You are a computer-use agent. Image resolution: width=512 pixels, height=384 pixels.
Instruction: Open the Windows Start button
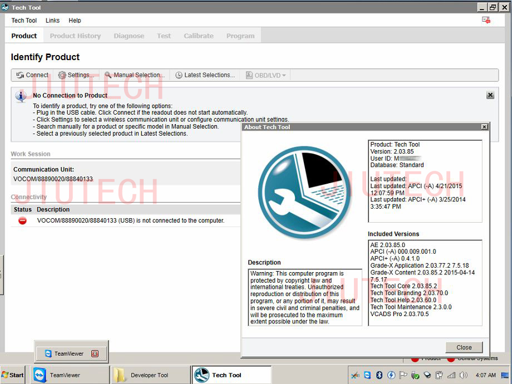point(12,375)
